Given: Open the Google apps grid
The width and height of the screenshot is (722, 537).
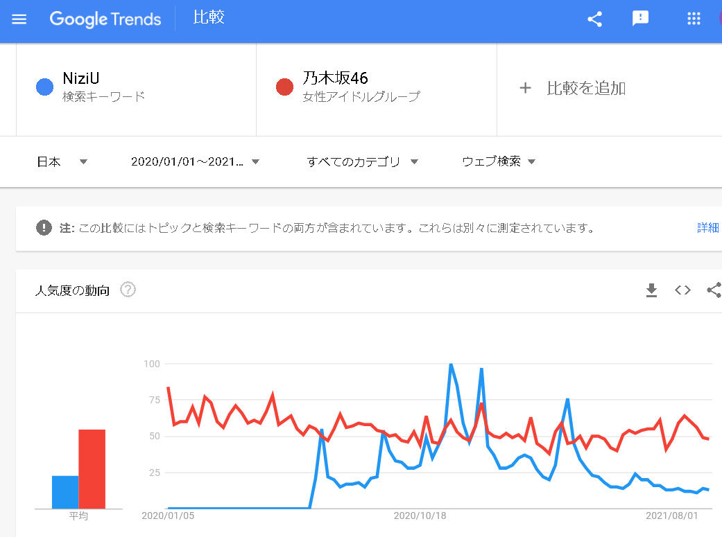Looking at the screenshot, I should (694, 19).
